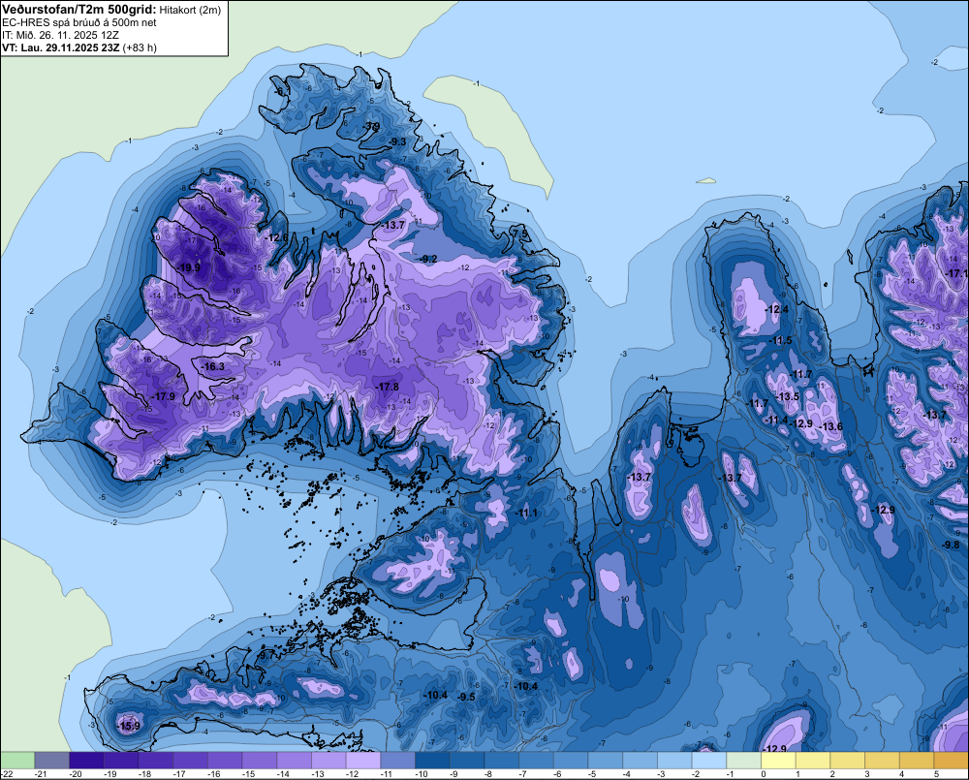This screenshot has width=969, height=780.
Task: Select the -3.9 temperature value
Action: tap(371, 126)
